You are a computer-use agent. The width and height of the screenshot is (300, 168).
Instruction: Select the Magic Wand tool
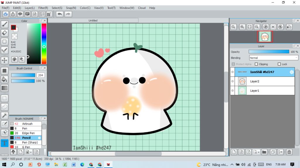pyautogui.click(x=4, y=116)
